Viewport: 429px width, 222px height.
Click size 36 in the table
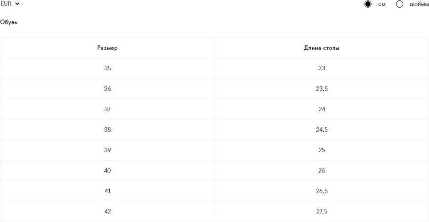107,89
